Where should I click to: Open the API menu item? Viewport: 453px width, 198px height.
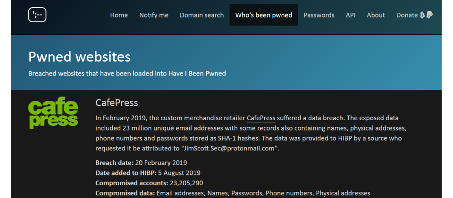351,15
